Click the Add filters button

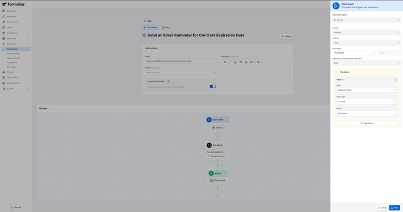(367, 123)
